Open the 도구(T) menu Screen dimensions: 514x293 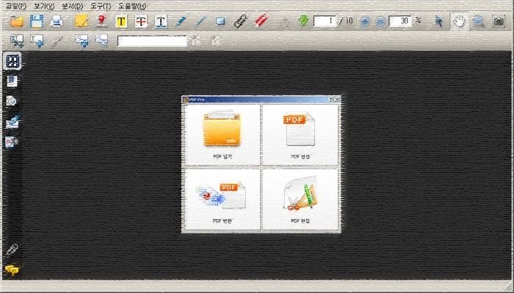pyautogui.click(x=101, y=6)
